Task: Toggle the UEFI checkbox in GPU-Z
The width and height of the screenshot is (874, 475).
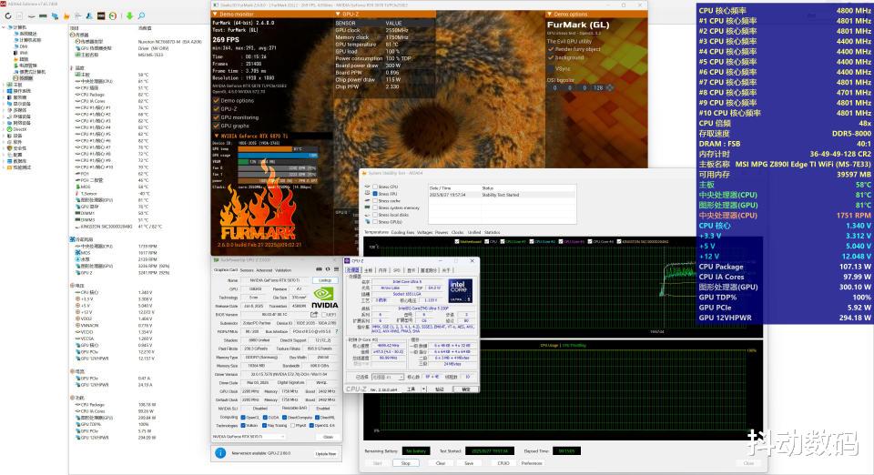Action: coord(324,315)
